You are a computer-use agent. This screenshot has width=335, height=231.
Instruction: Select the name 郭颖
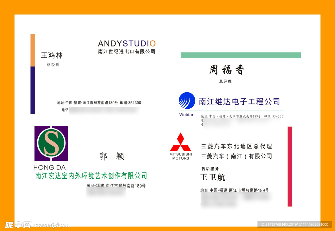[x=112, y=156]
